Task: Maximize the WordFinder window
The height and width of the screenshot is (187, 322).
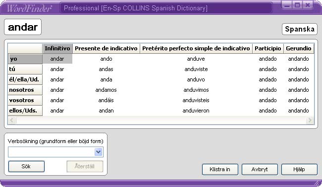Action: coord(297,5)
